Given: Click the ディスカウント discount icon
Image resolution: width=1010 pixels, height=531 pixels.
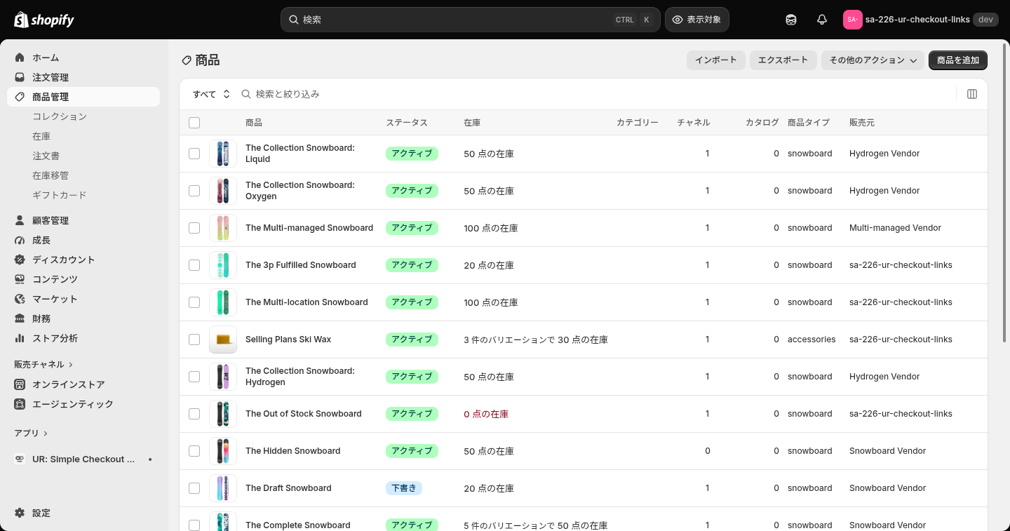Looking at the screenshot, I should pos(20,260).
